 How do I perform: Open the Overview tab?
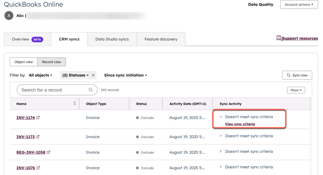27,39
